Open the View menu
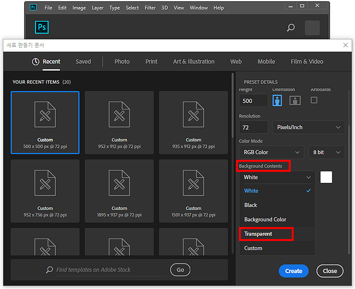355x289 pixels. [x=179, y=8]
